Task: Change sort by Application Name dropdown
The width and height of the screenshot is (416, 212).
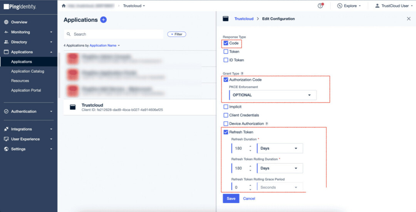Action: point(105,46)
